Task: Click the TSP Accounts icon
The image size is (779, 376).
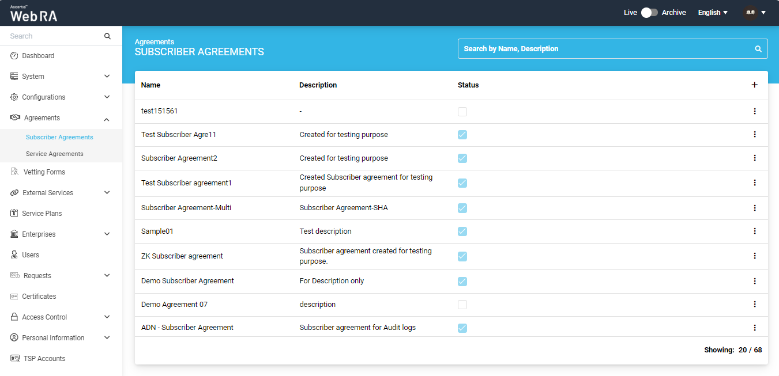Action: click(x=15, y=359)
